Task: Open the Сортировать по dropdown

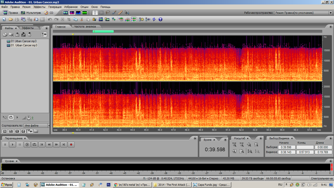Action: coord(36,126)
